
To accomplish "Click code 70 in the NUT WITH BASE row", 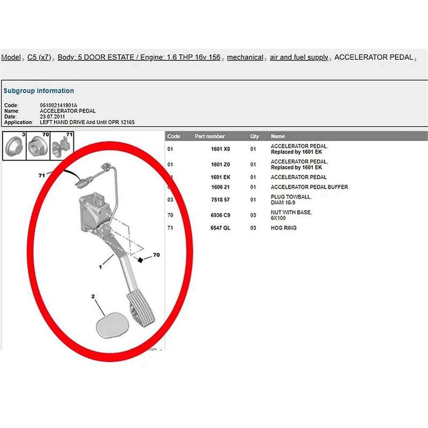I will 170,215.
